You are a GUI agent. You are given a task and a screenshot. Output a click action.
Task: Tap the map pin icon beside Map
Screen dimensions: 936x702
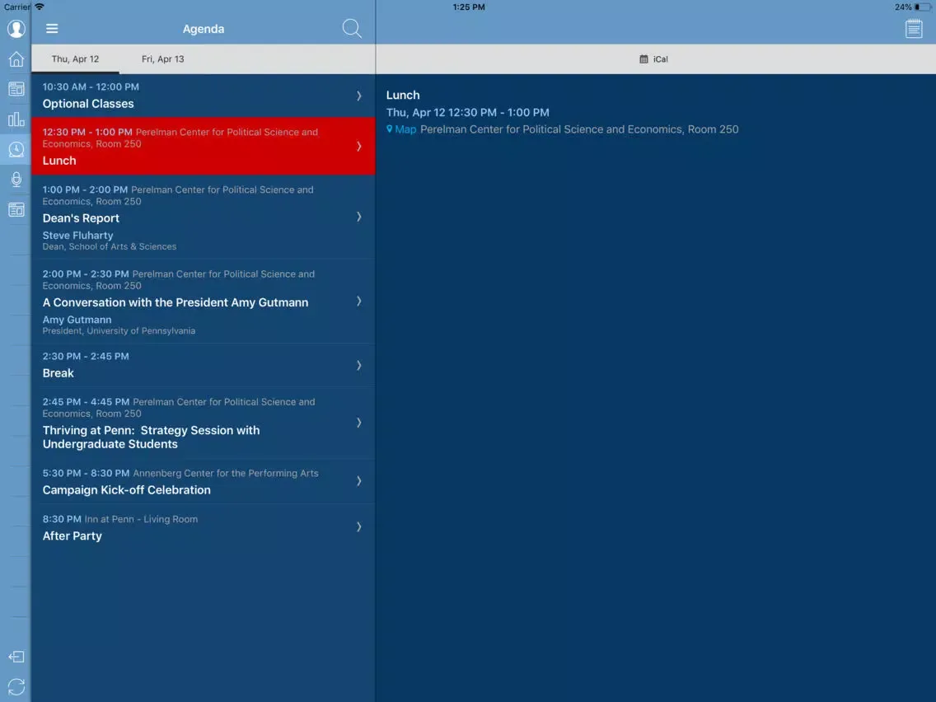click(389, 129)
